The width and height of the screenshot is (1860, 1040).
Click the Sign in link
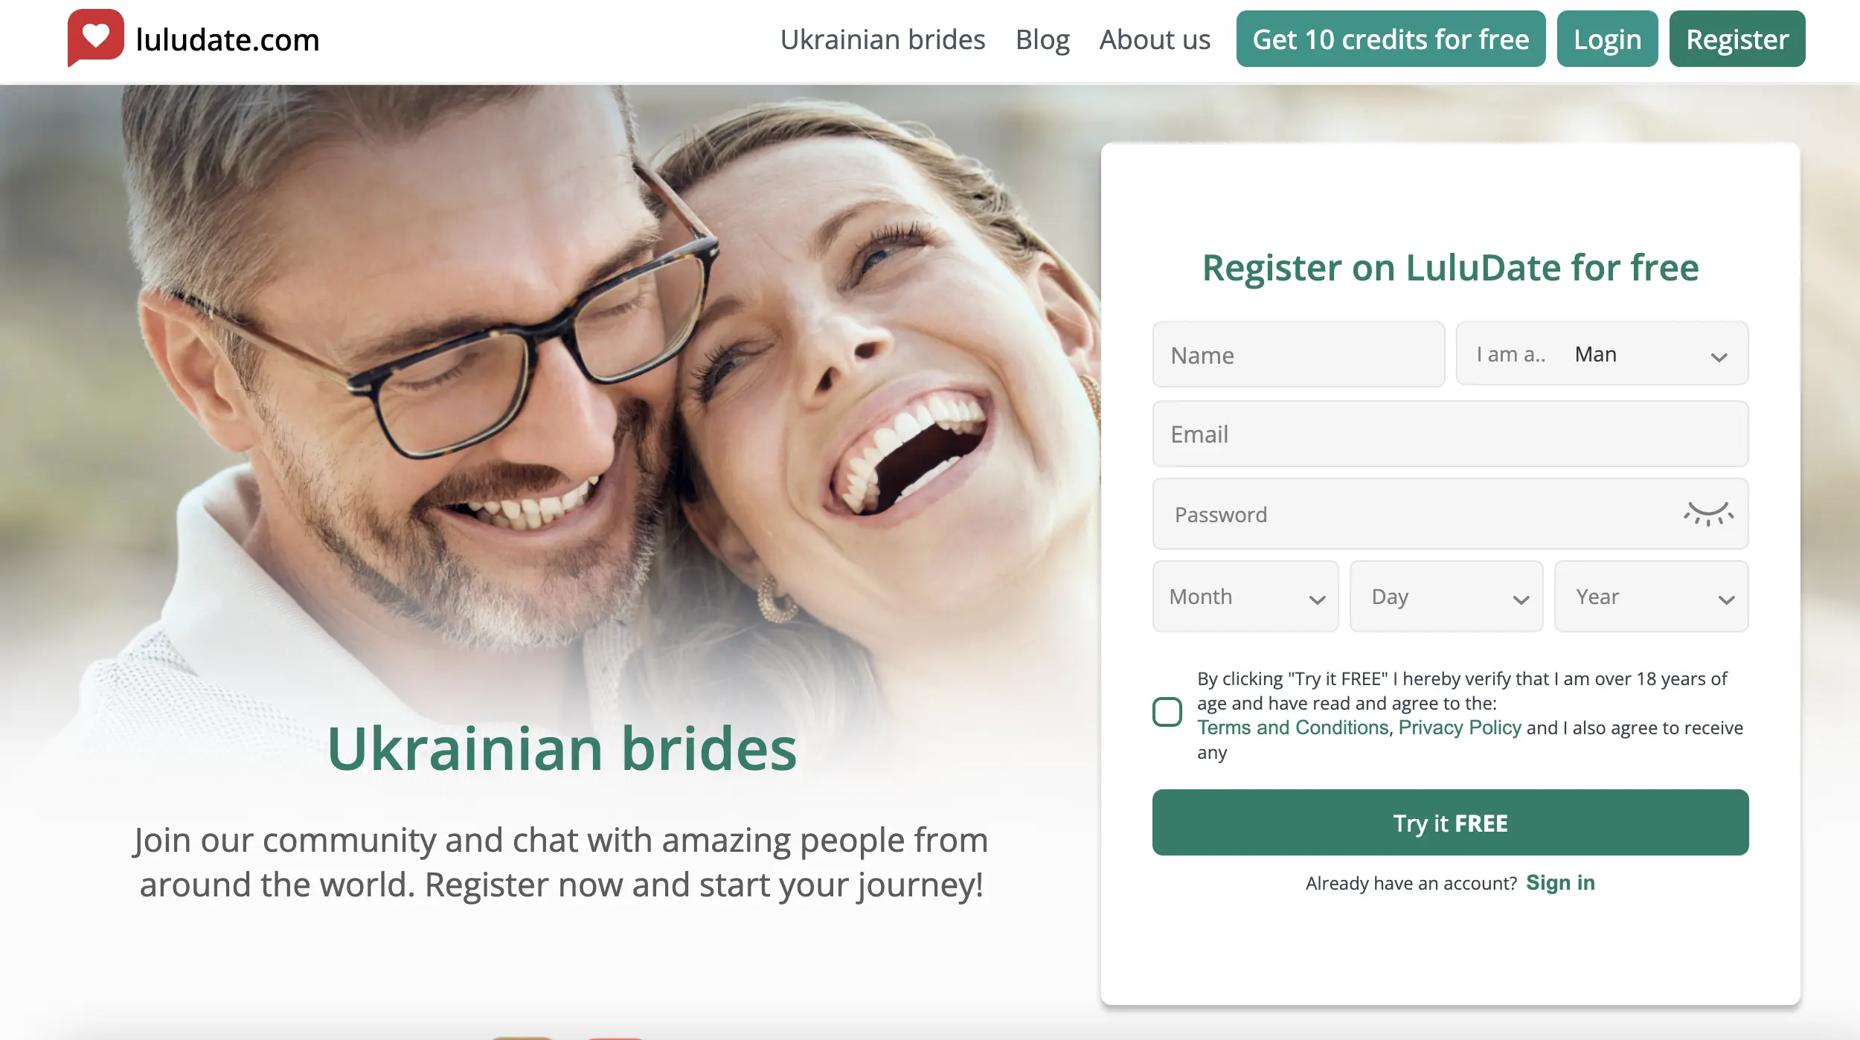[x=1560, y=883]
